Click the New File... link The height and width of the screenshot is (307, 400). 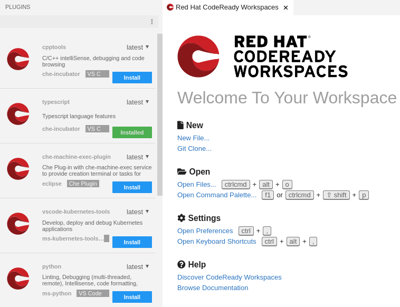(193, 138)
